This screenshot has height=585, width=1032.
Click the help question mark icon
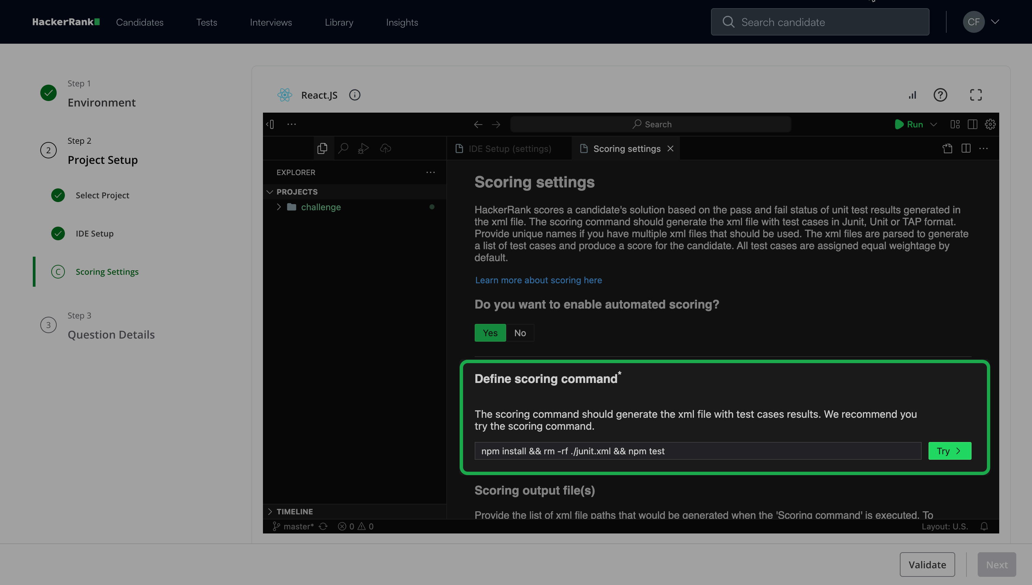tap(940, 95)
